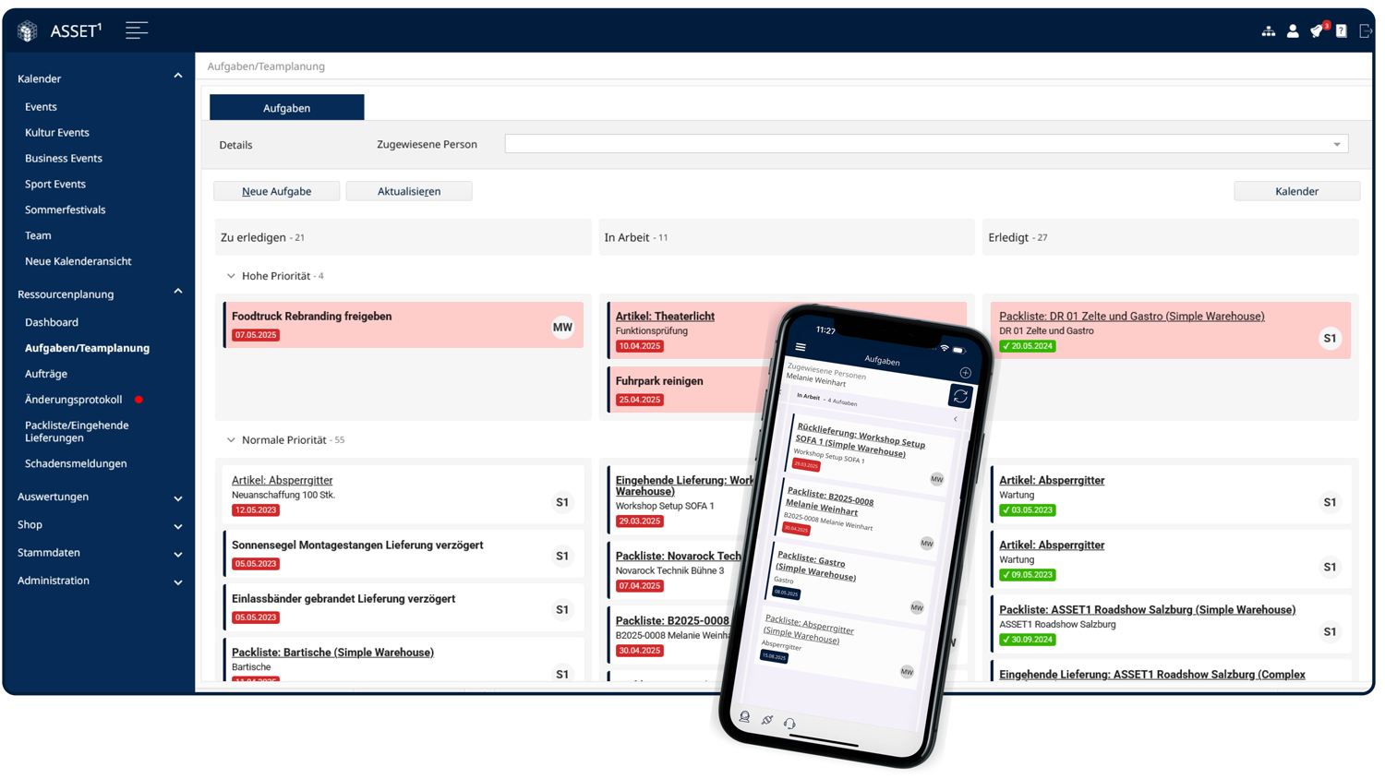Toggle the sidebar hamburger menu
The height and width of the screenshot is (779, 1385).
(x=137, y=30)
